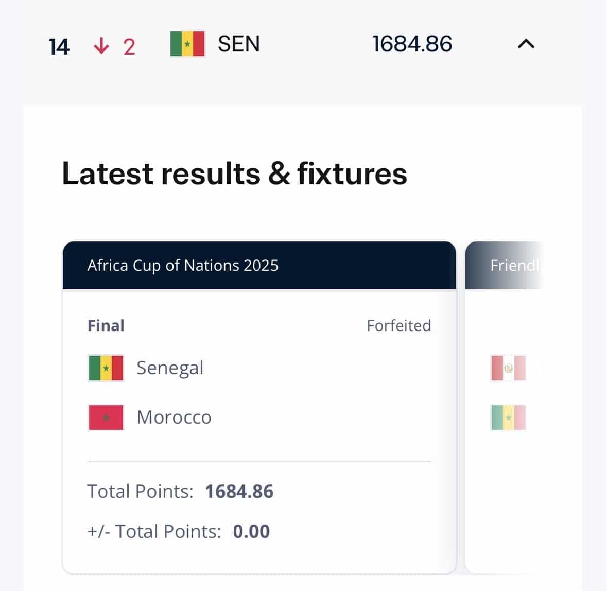Click the Total Points value 1684.86
Image resolution: width=607 pixels, height=591 pixels.
click(239, 491)
